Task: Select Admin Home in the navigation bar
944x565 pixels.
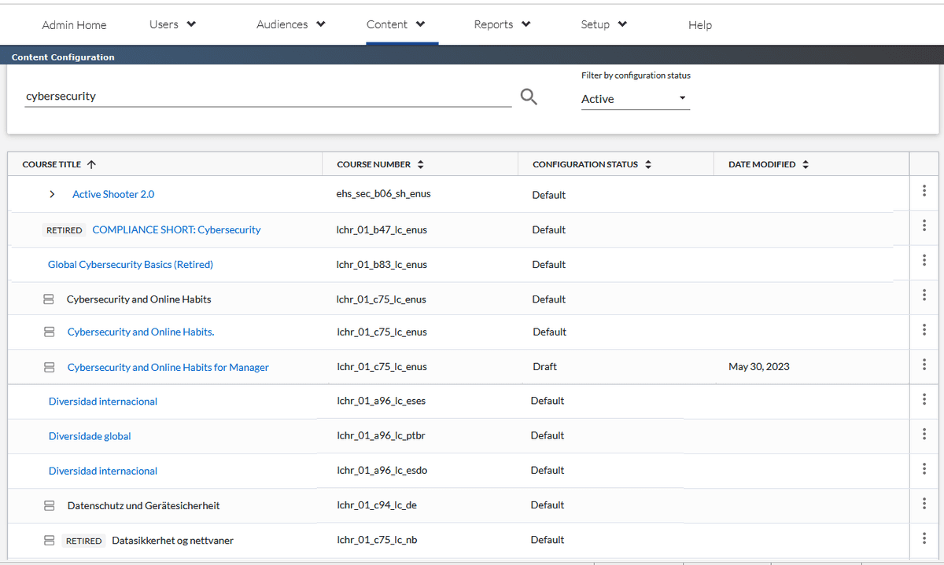Action: (x=74, y=24)
